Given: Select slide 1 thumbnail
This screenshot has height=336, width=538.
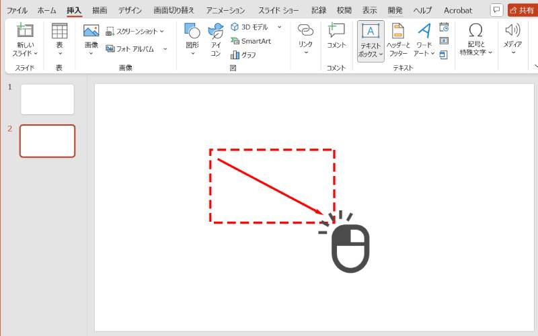Looking at the screenshot, I should pyautogui.click(x=47, y=99).
